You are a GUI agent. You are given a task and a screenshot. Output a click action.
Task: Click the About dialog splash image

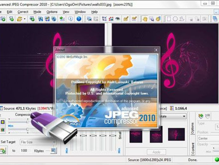(107, 91)
